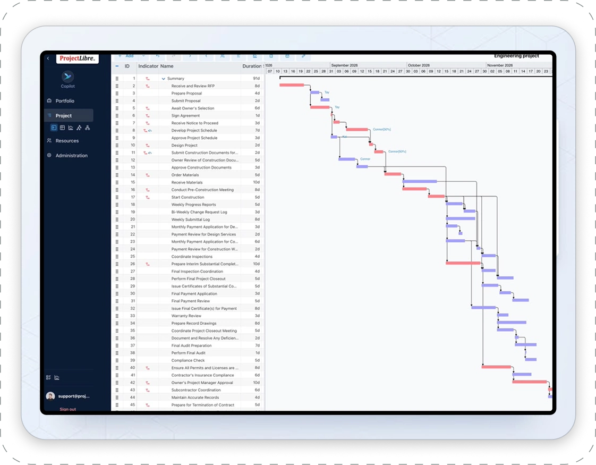The image size is (596, 465).
Task: Switch to the table grid view icon
Action: 62,128
